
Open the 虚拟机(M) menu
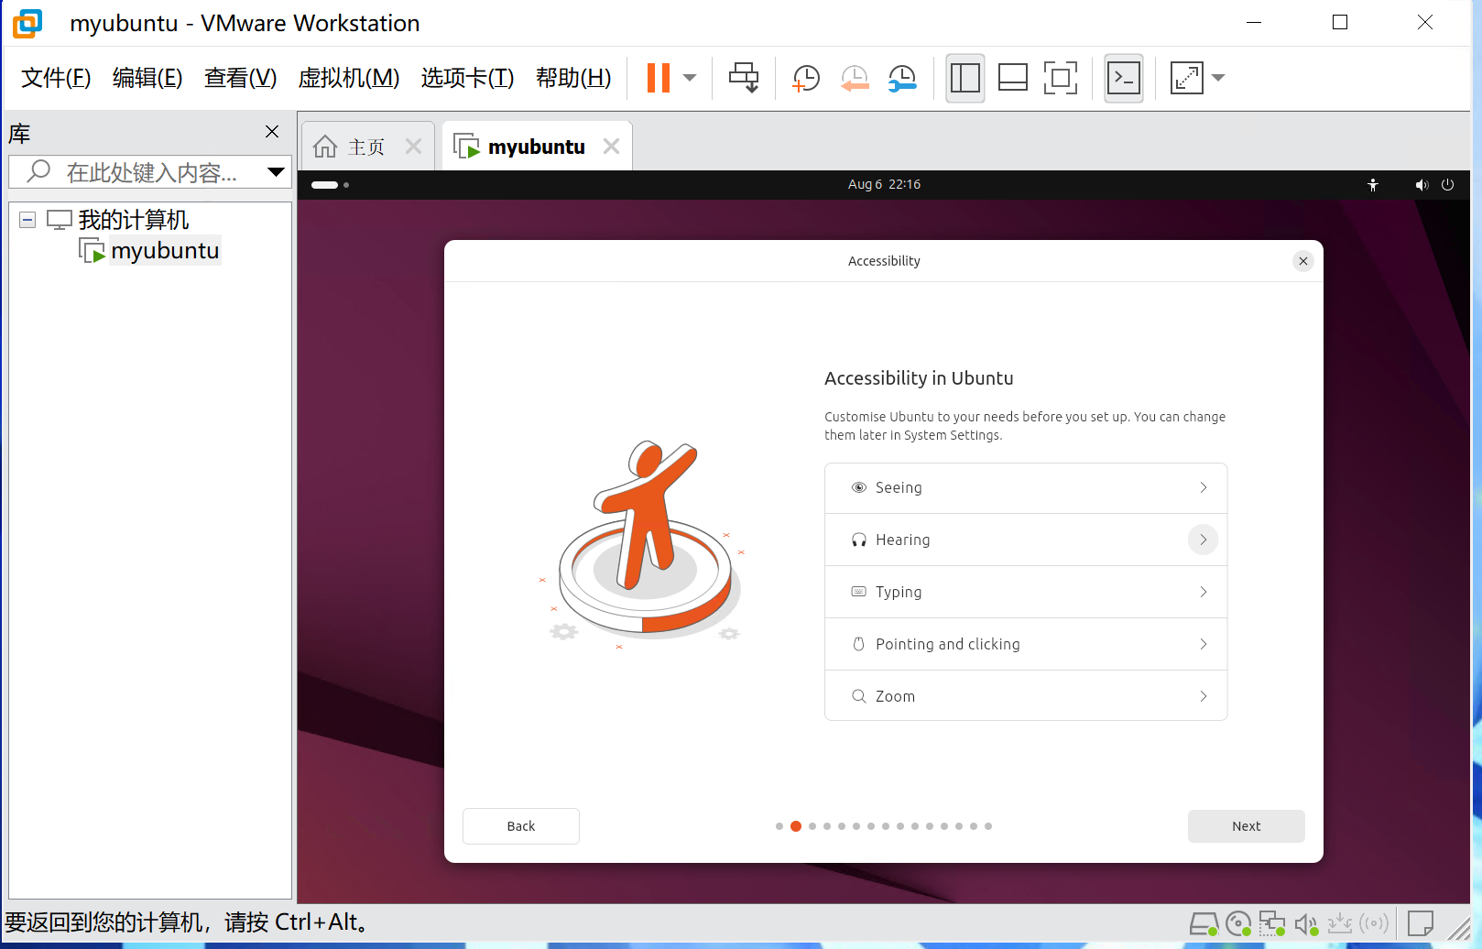click(349, 78)
